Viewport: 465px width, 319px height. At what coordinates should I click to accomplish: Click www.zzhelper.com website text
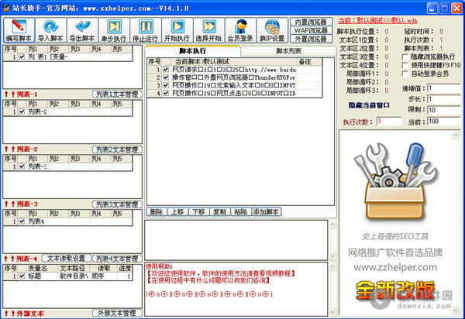tap(395, 267)
